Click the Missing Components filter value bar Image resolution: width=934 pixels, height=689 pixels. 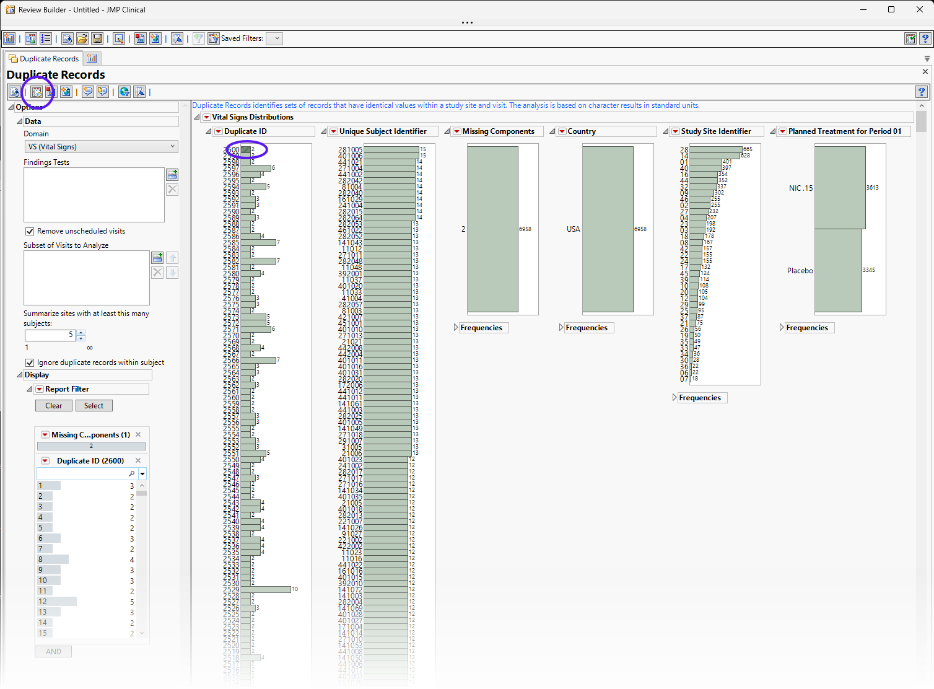click(x=92, y=446)
